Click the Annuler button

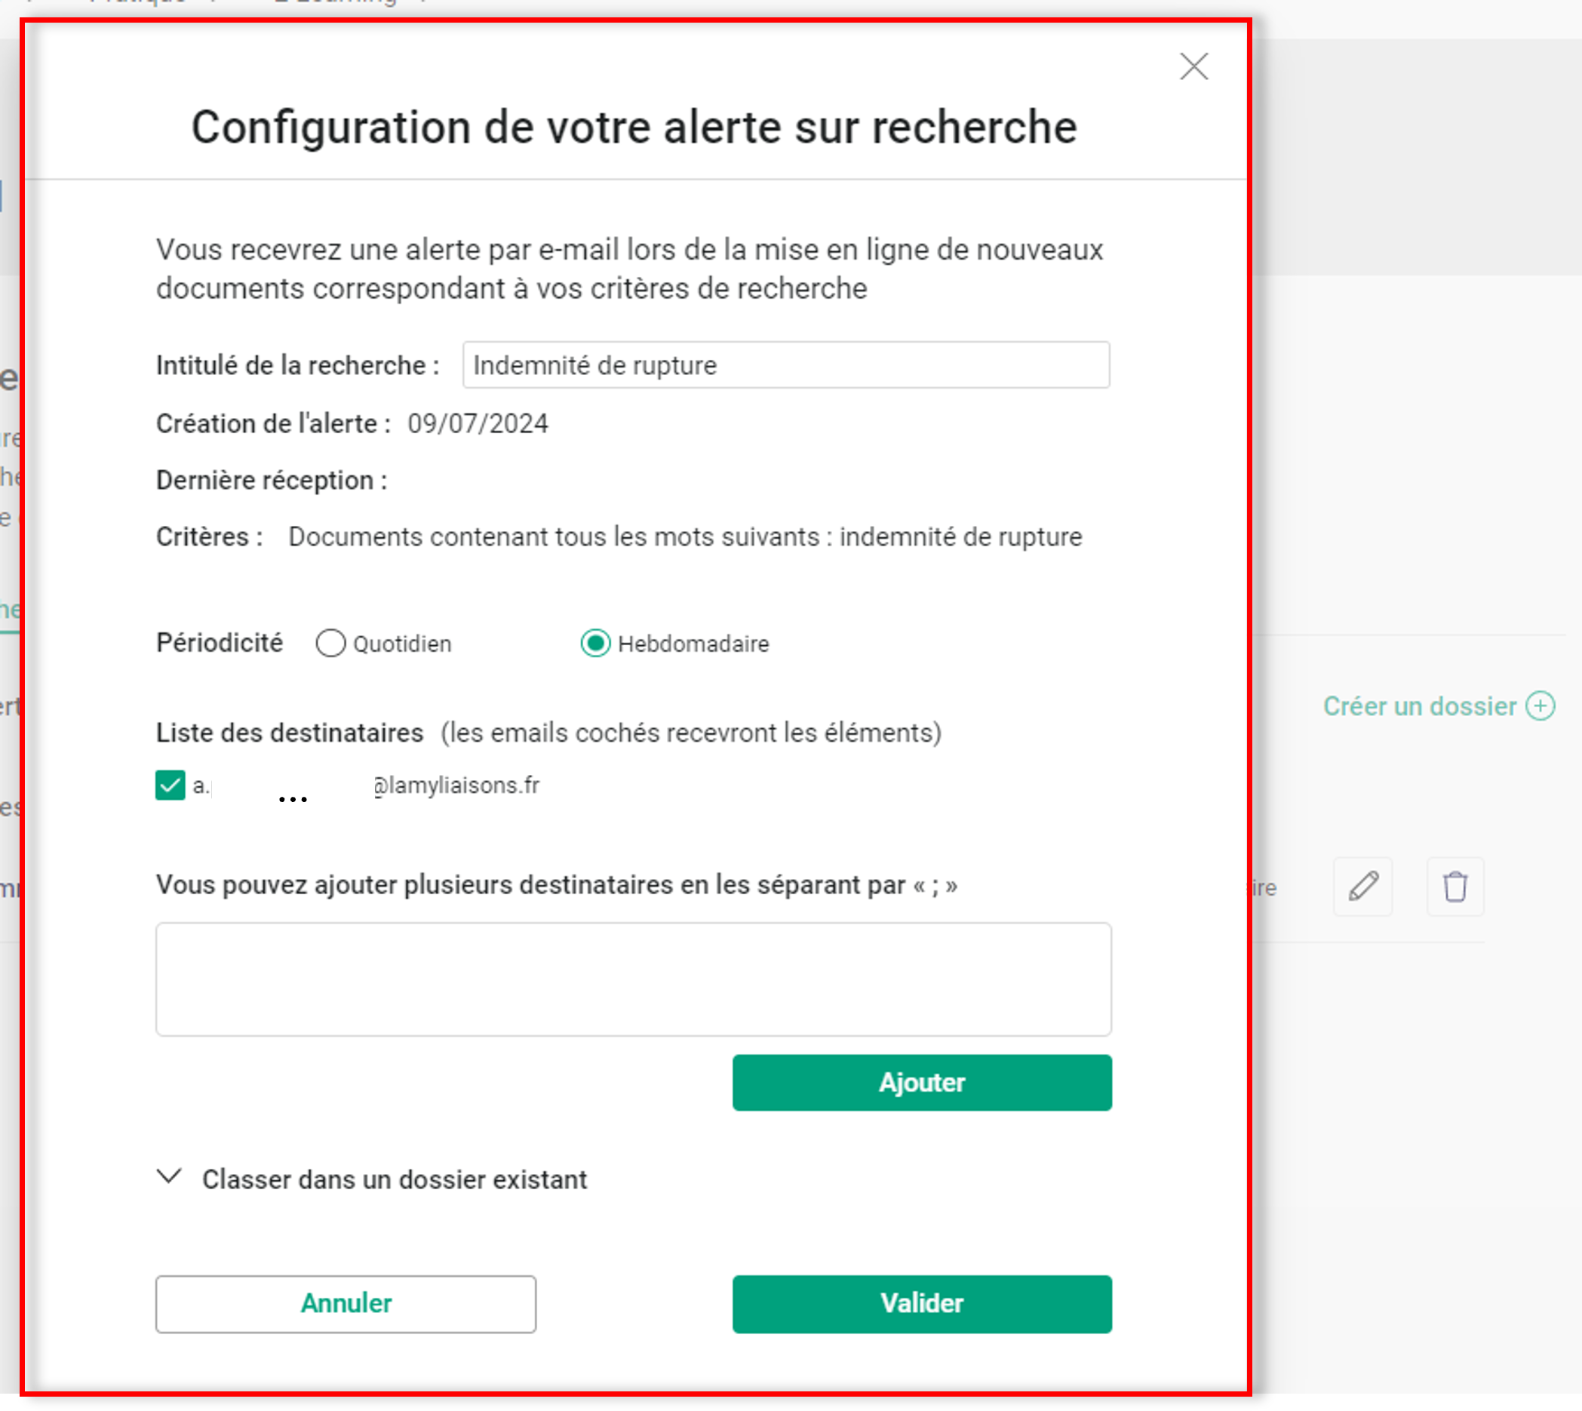pyautogui.click(x=346, y=1304)
